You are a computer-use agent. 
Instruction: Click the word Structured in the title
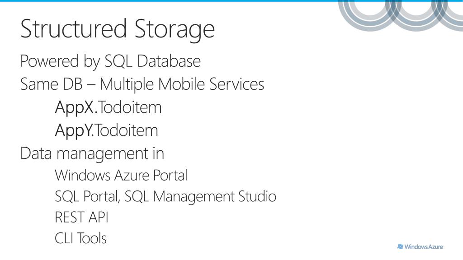(74, 28)
